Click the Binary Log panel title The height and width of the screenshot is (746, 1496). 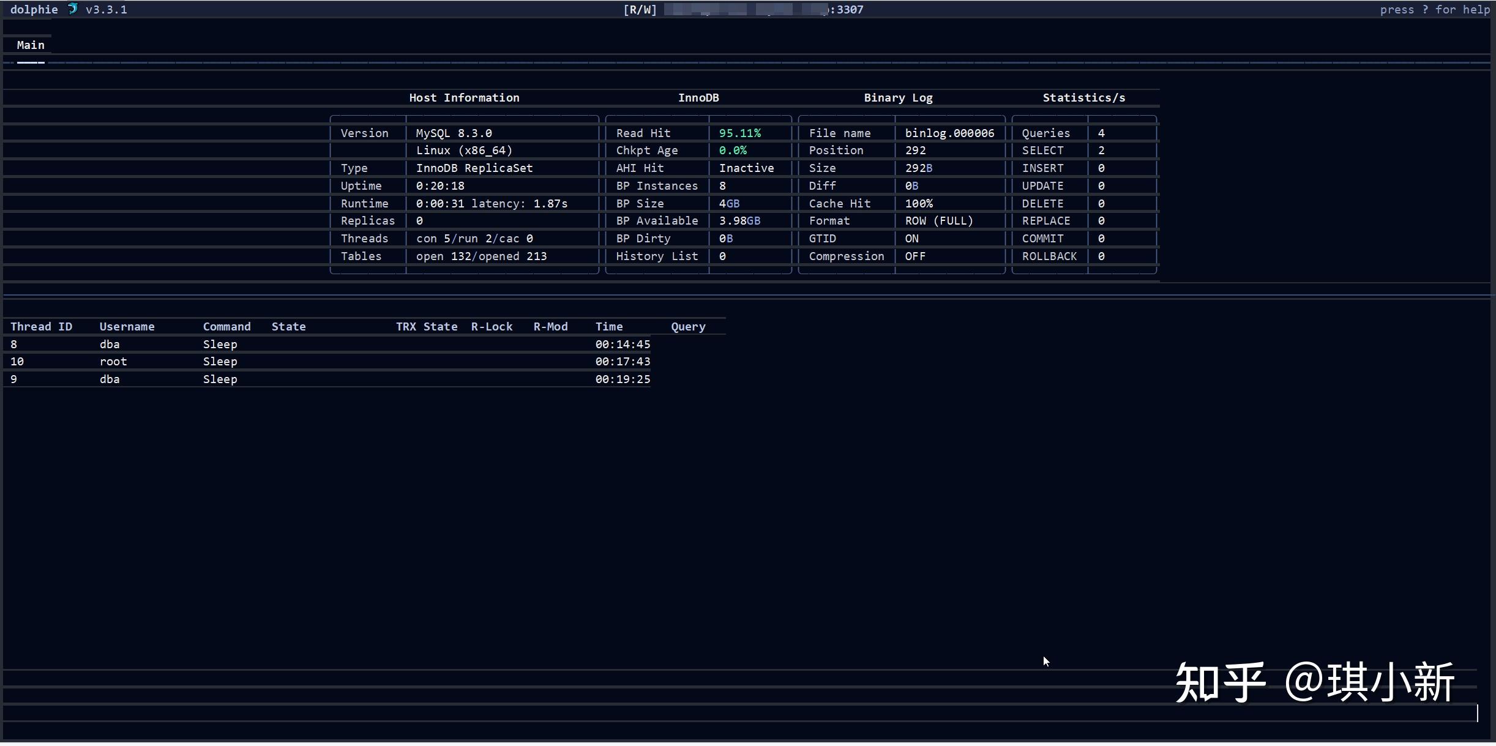click(x=898, y=98)
